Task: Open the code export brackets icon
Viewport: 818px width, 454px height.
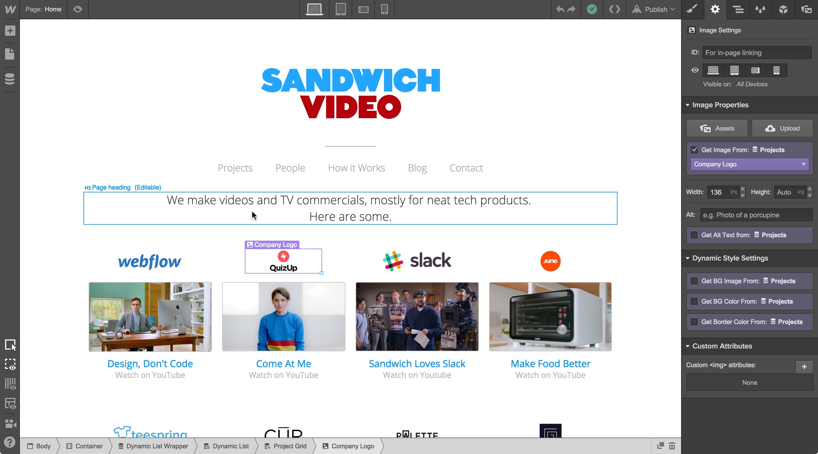Action: (614, 9)
